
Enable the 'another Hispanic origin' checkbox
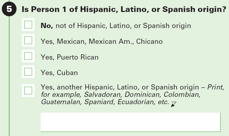pos(28,90)
